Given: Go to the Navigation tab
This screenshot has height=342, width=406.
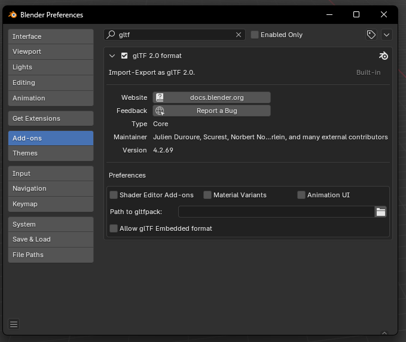Looking at the screenshot, I should 51,189.
